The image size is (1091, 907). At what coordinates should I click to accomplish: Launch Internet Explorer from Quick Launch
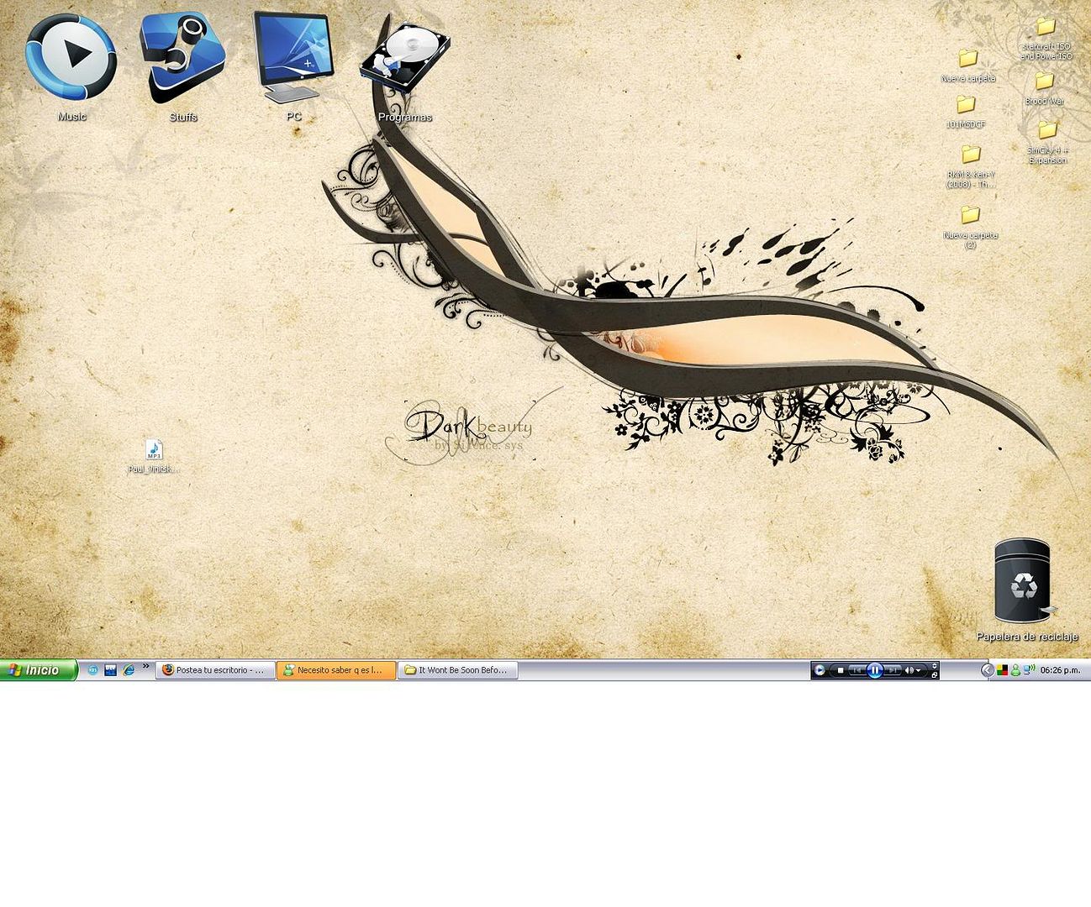(129, 670)
